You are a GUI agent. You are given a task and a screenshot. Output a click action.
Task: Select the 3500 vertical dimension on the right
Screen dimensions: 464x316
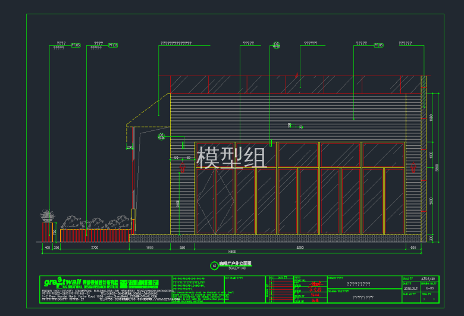pos(437,168)
